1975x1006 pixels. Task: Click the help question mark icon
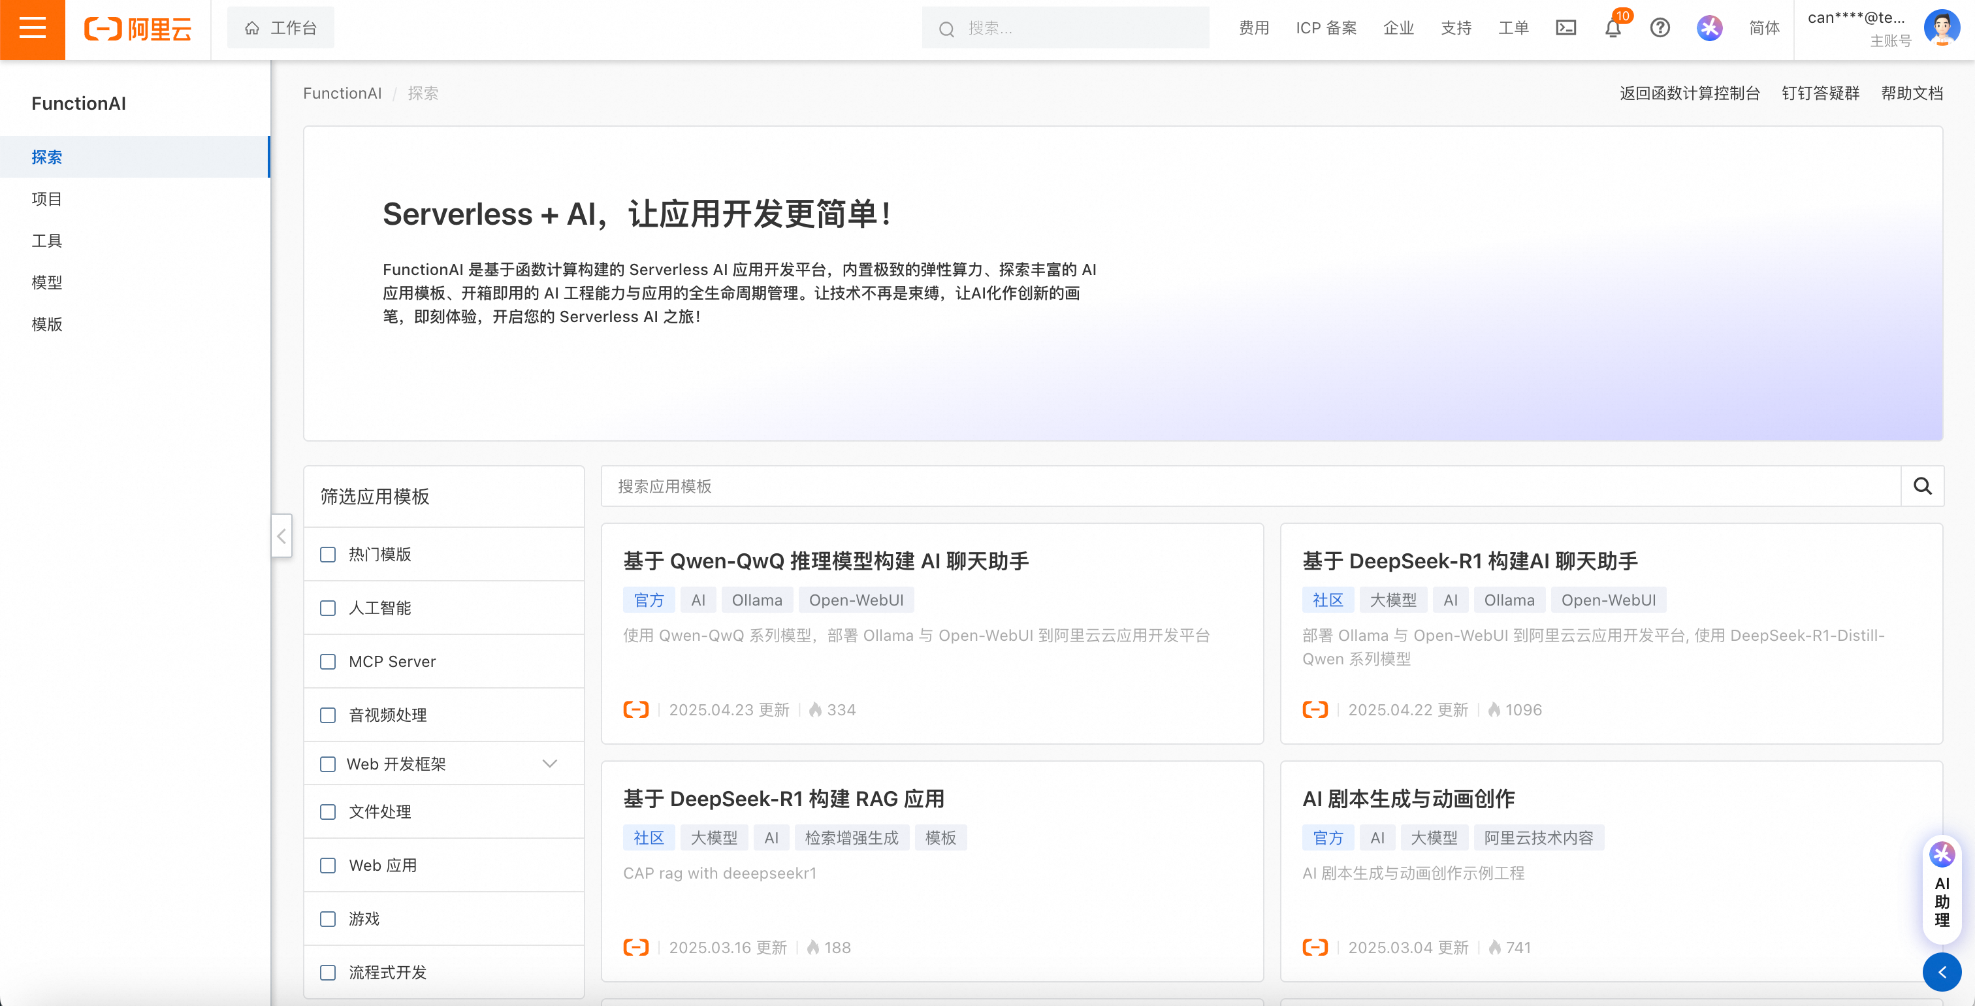(x=1660, y=28)
